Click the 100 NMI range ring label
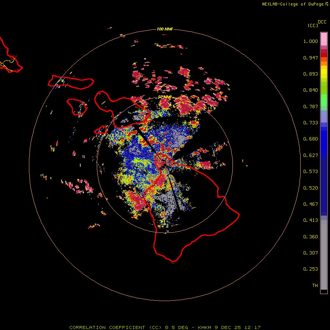Image resolution: width=330 pixels, height=330 pixels. tap(165, 29)
